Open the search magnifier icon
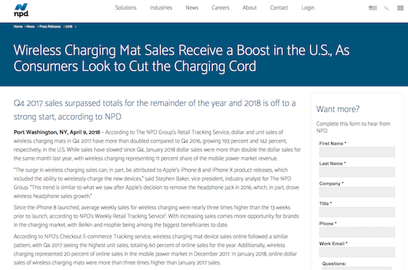 pyautogui.click(x=386, y=8)
